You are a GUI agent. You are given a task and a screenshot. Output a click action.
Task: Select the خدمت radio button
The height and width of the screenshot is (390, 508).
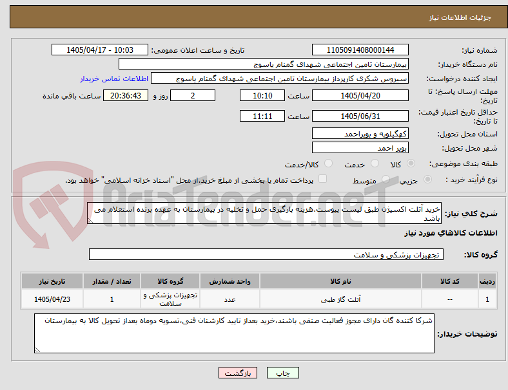click(x=375, y=163)
